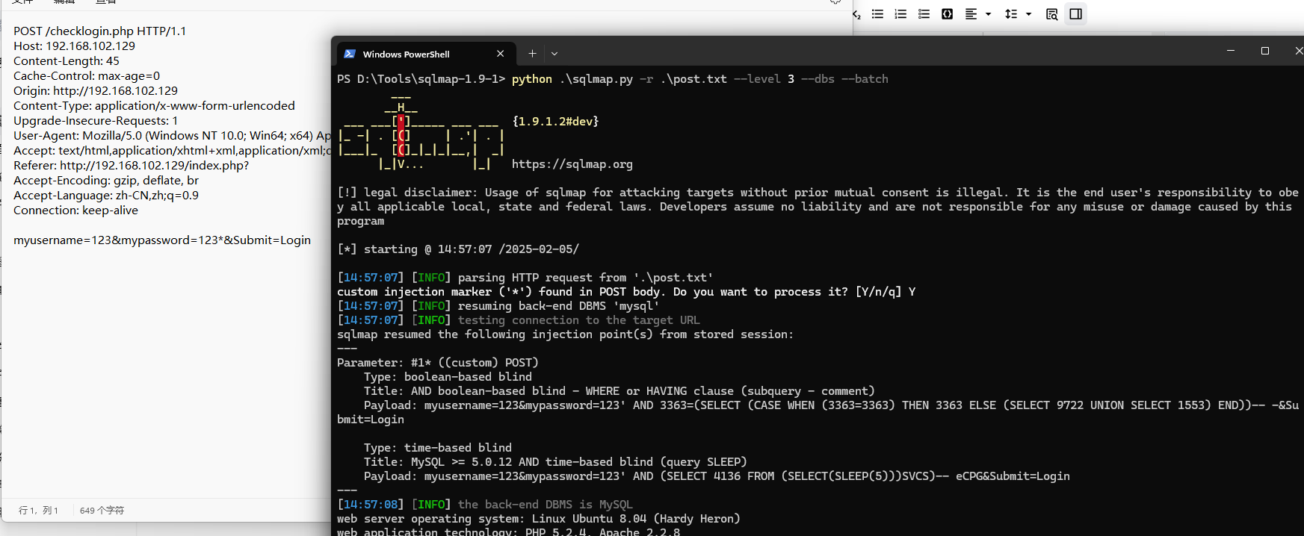Image resolution: width=1304 pixels, height=536 pixels.
Task: Maximize the PowerShell window
Action: 1265,51
